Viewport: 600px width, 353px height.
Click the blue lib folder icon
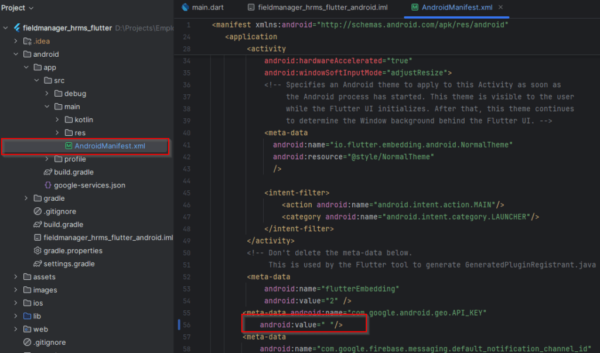[x=27, y=316]
